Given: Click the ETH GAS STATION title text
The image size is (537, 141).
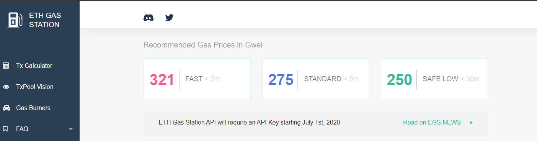Looking at the screenshot, I should [x=45, y=20].
